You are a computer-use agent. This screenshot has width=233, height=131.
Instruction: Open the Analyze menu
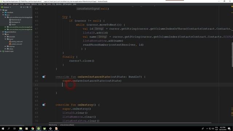pos(28,4)
